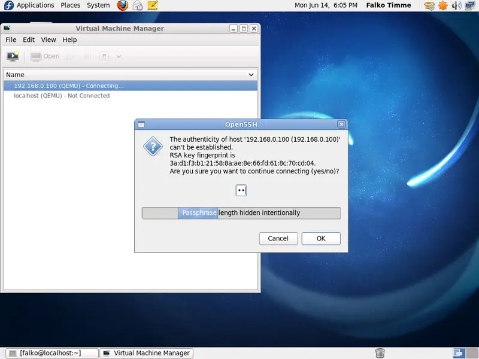Switch to falko@localhost terminal in taskbar
This screenshot has width=479, height=359.
pyautogui.click(x=52, y=353)
